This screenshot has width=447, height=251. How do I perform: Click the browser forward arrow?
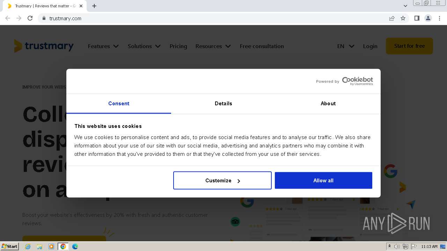(x=19, y=18)
